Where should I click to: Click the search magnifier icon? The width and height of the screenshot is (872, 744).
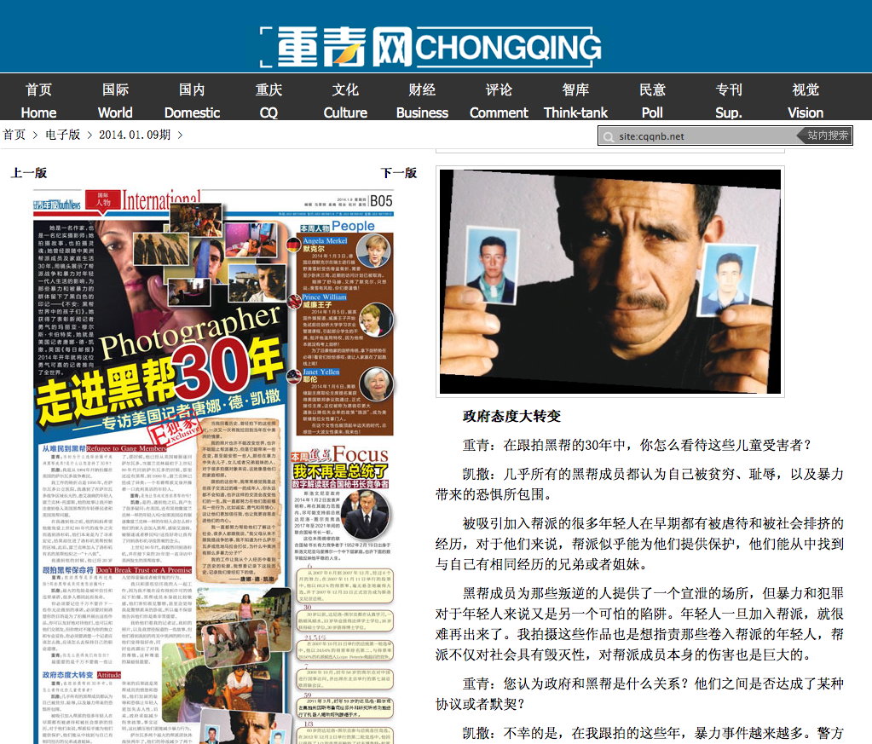[x=608, y=136]
